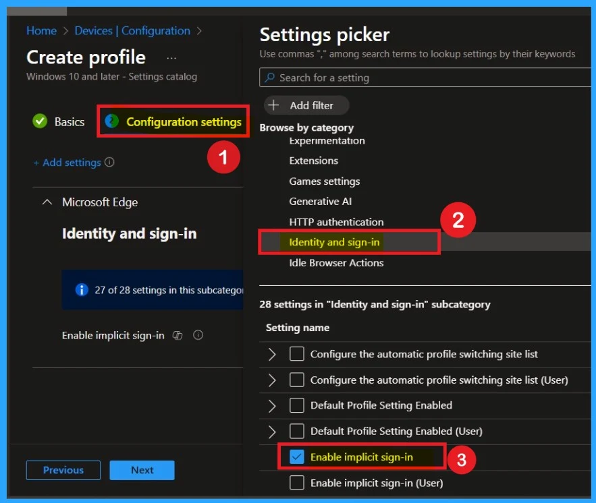Select Generative AI category
596x503 pixels.
320,201
